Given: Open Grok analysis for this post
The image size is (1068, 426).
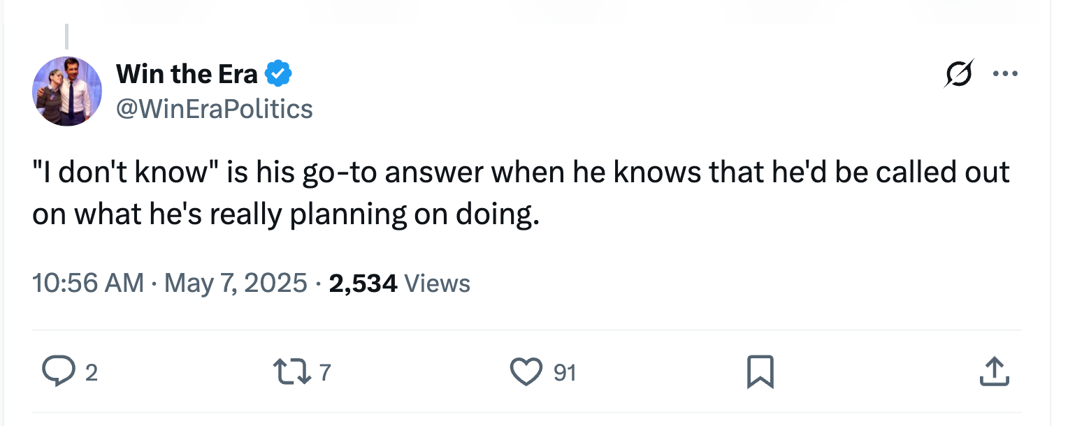Looking at the screenshot, I should coord(959,73).
